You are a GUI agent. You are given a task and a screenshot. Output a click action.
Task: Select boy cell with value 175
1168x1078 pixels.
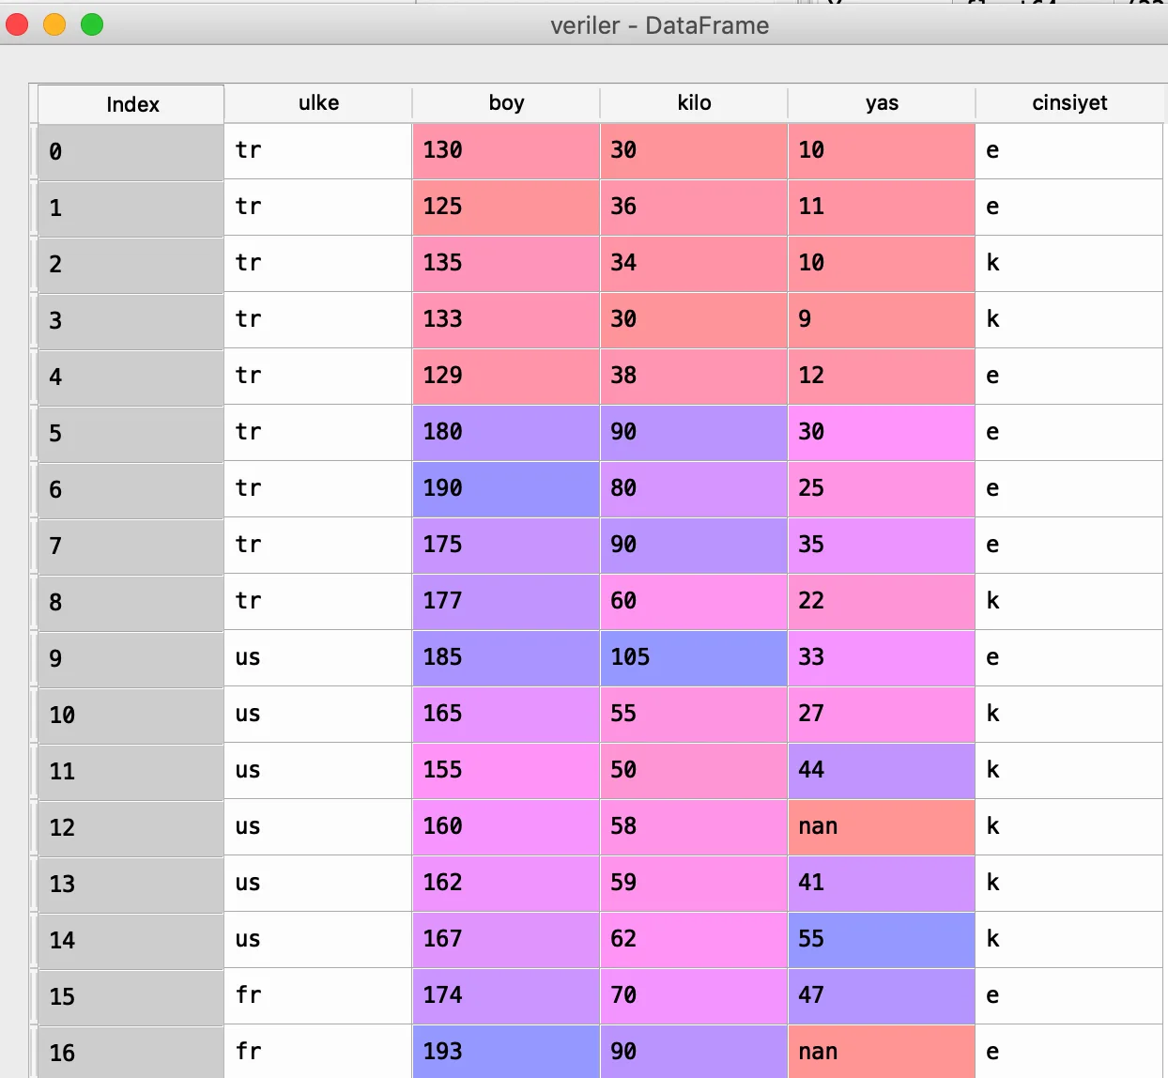pos(506,546)
